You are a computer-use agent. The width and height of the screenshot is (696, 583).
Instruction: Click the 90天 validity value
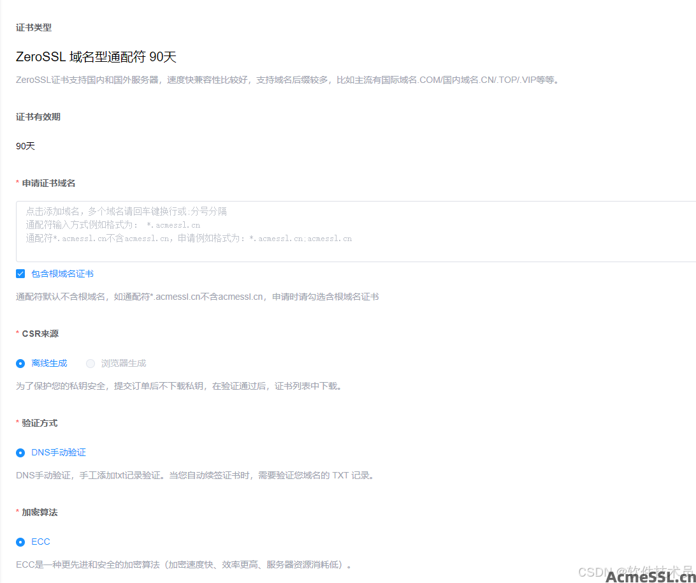click(x=25, y=146)
